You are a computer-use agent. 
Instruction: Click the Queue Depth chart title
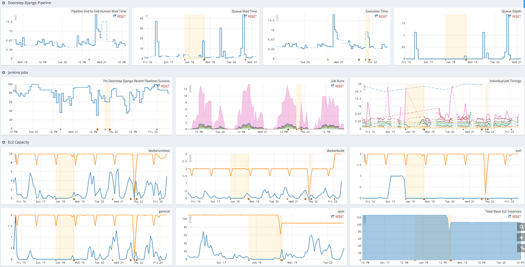[x=511, y=11]
